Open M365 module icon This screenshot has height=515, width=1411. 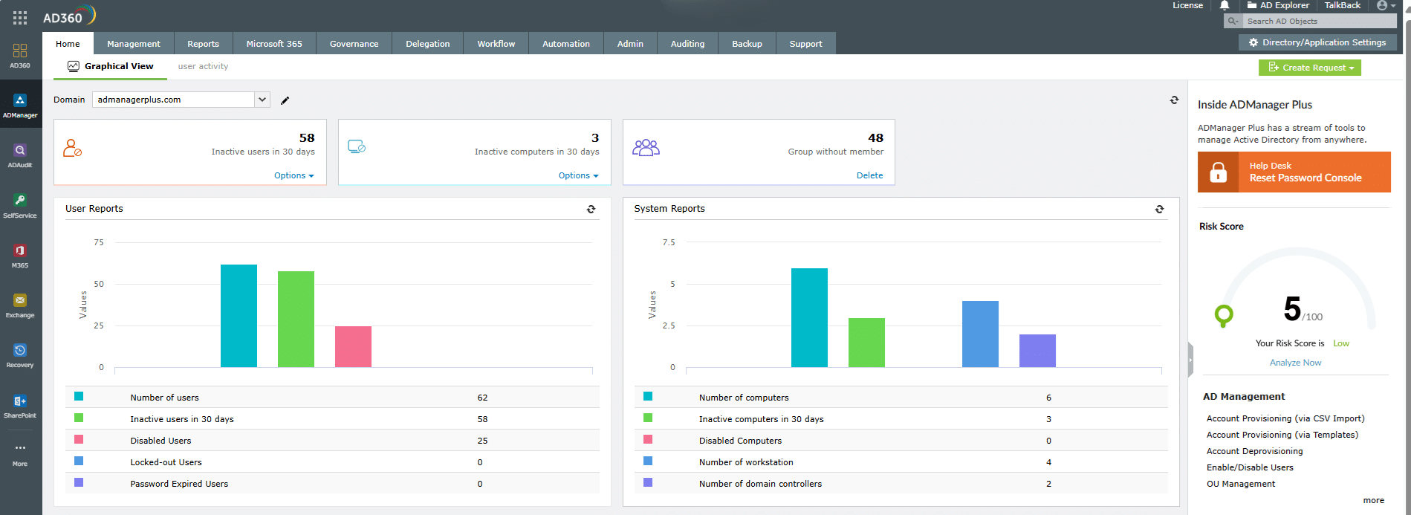click(20, 256)
